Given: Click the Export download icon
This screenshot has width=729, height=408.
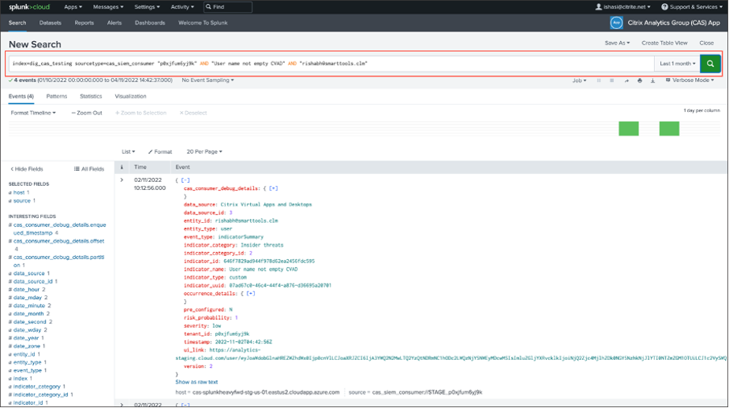Looking at the screenshot, I should point(652,80).
